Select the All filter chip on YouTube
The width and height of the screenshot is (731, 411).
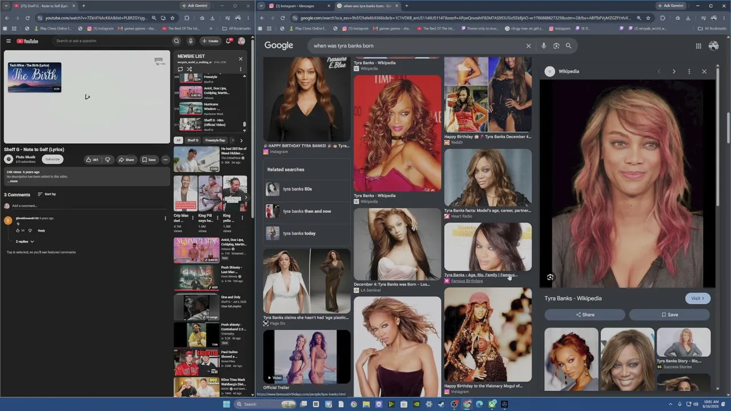point(178,140)
